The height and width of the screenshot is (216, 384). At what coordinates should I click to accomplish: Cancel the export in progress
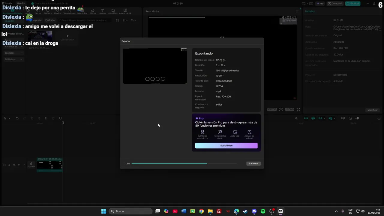253,163
